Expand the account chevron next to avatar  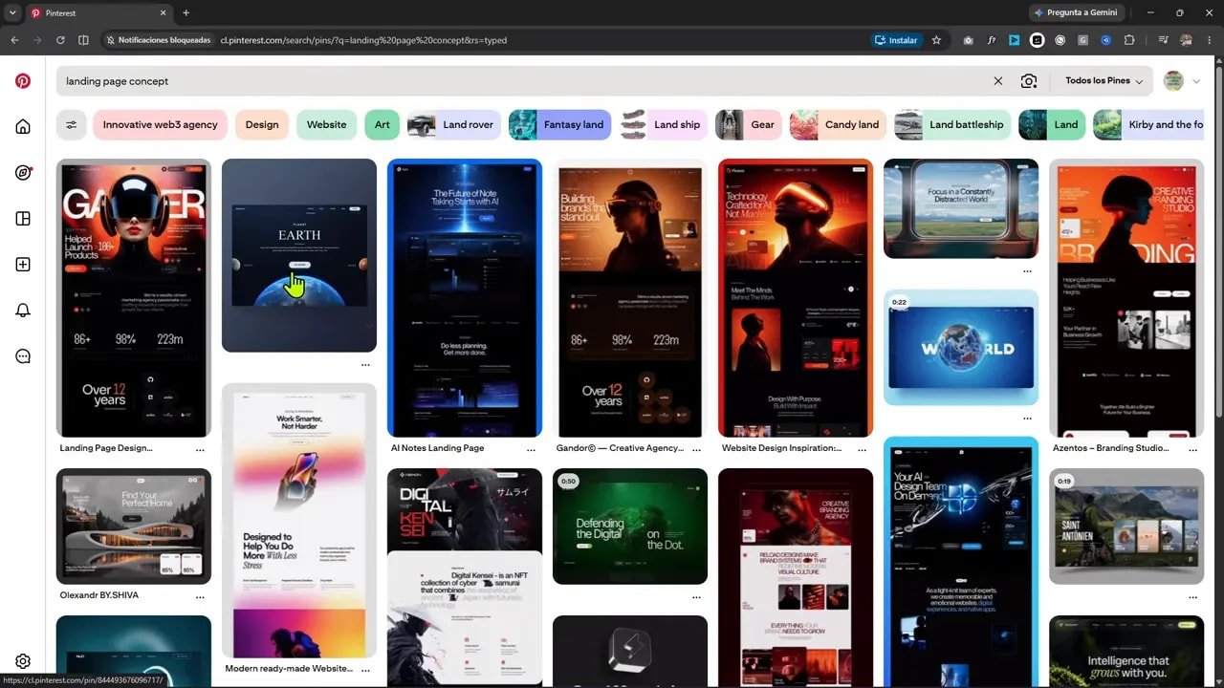pyautogui.click(x=1195, y=81)
